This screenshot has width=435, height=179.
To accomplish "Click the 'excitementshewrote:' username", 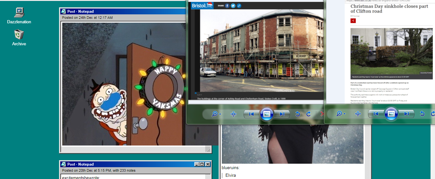I will pyautogui.click(x=81, y=177).
